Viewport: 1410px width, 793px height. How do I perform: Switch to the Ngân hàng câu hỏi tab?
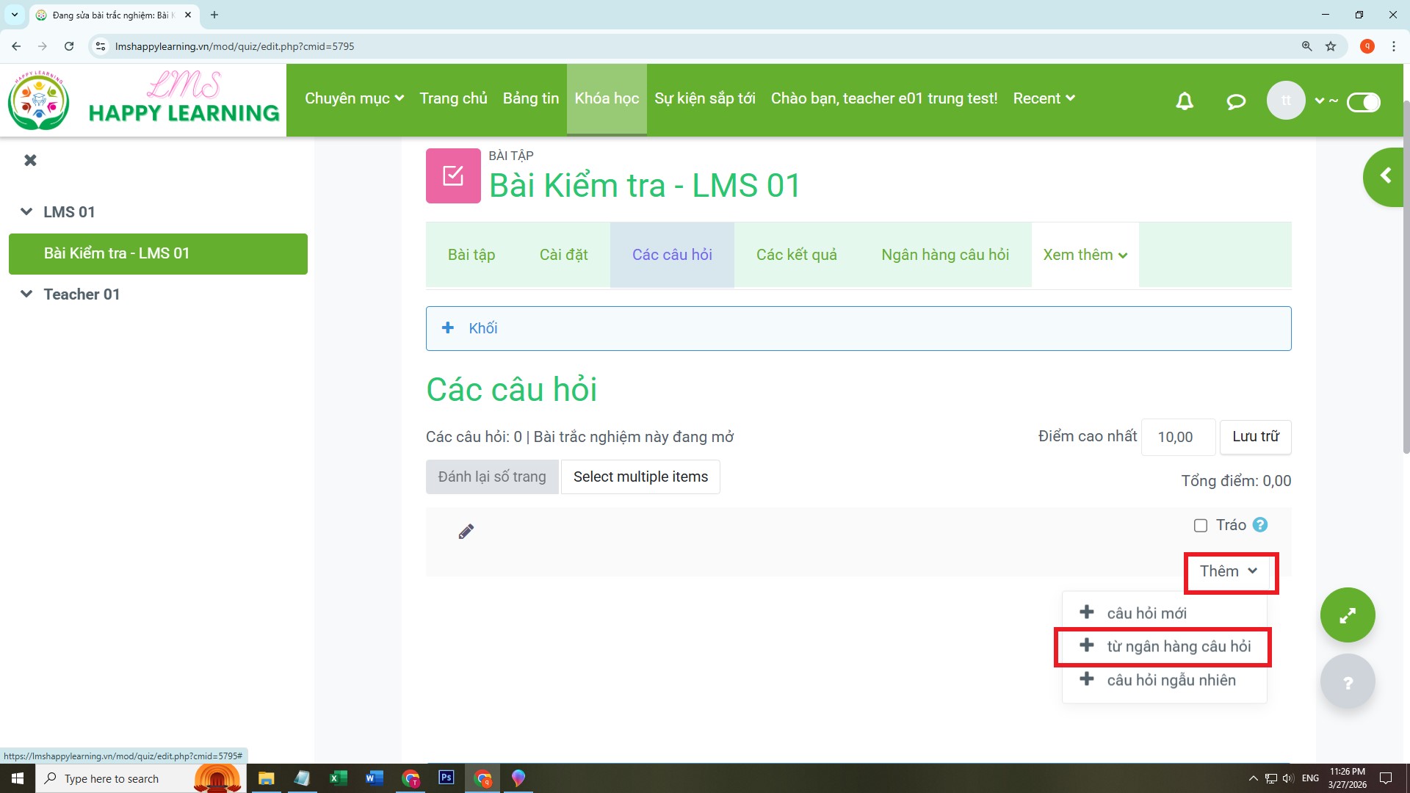(x=945, y=255)
